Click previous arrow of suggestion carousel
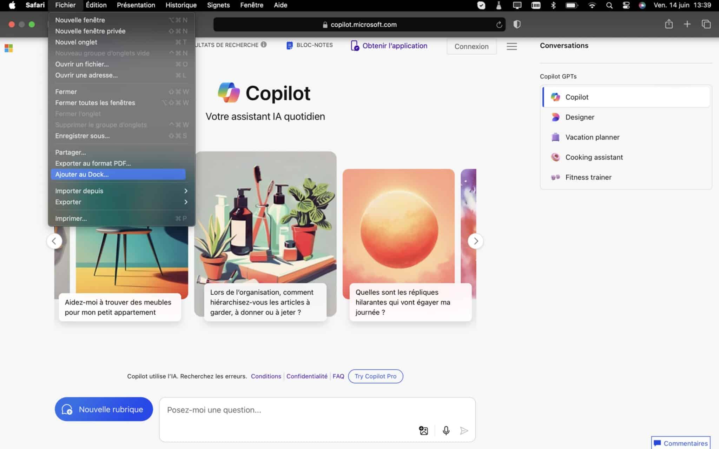 pyautogui.click(x=54, y=241)
